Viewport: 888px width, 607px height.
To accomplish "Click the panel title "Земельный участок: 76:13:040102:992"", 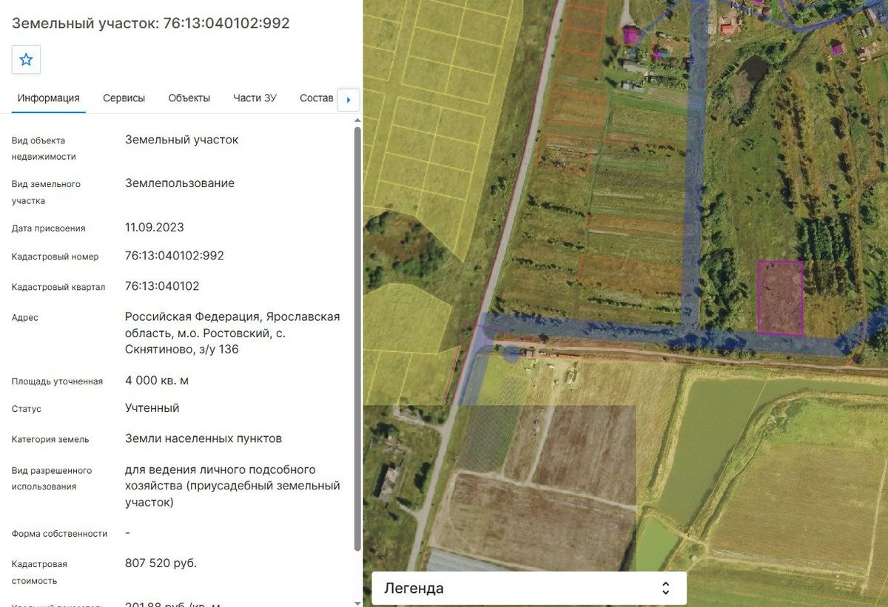I will 151,23.
